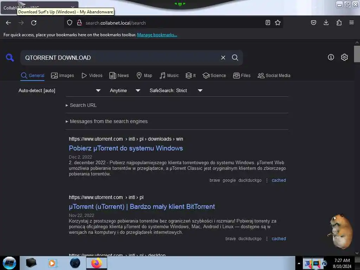Click the dancing hamster mascot

(340, 231)
